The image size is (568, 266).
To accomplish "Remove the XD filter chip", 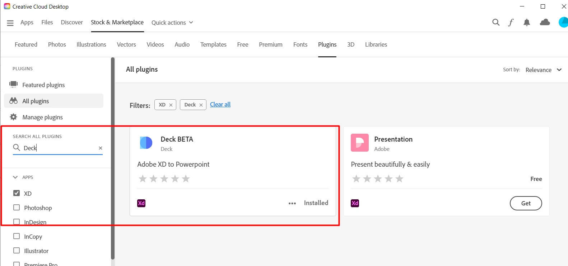I will pos(171,105).
